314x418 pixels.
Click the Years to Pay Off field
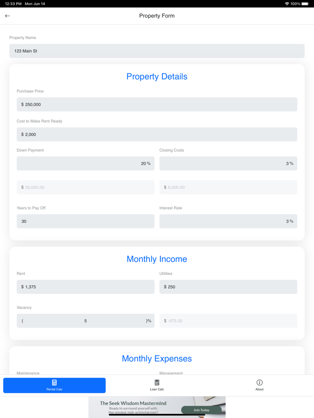[x=85, y=221]
